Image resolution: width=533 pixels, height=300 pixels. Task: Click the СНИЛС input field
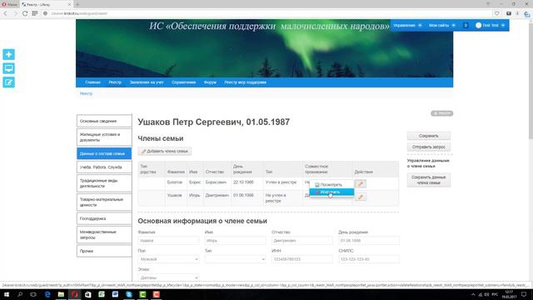click(369, 259)
